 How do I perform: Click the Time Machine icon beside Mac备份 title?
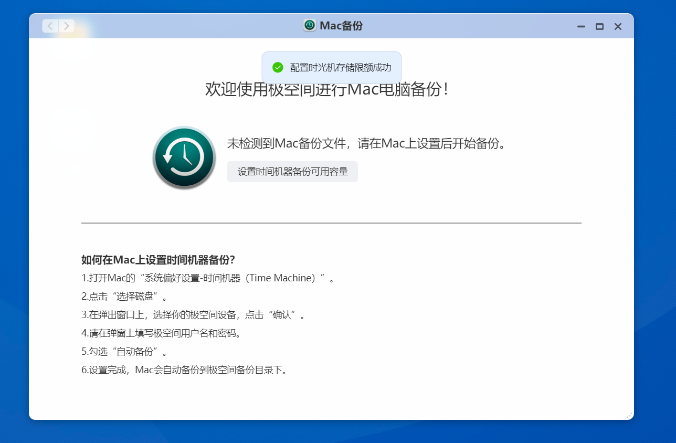click(310, 25)
